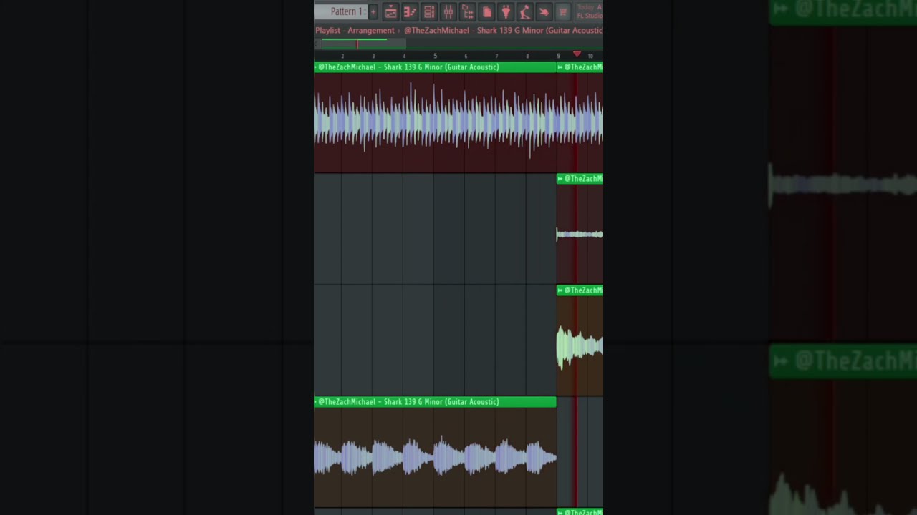Image resolution: width=917 pixels, height=515 pixels.
Task: Open clip menu of the second track's clip
Action: [x=560, y=179]
